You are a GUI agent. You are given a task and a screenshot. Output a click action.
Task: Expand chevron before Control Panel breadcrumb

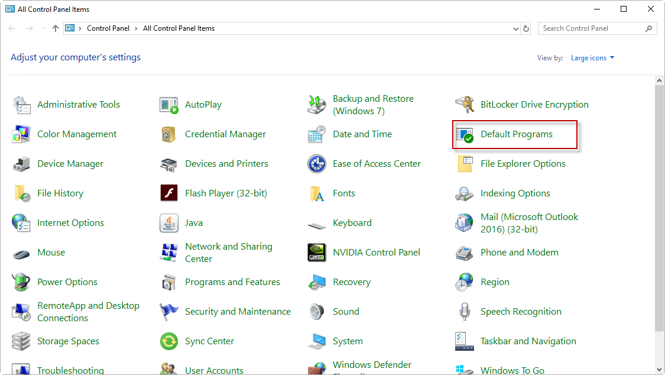[x=80, y=28]
